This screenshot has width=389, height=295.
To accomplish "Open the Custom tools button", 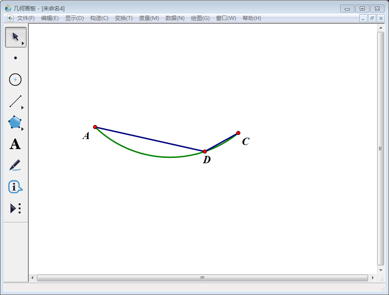I will [x=15, y=208].
